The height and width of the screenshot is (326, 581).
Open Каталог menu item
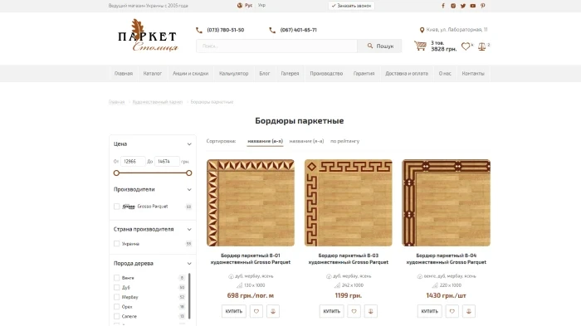(152, 73)
